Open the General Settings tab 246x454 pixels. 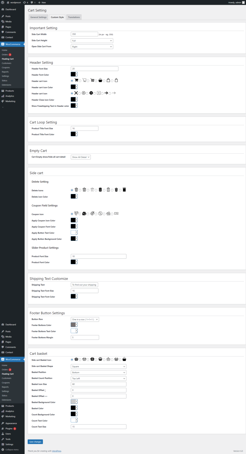[x=38, y=17]
